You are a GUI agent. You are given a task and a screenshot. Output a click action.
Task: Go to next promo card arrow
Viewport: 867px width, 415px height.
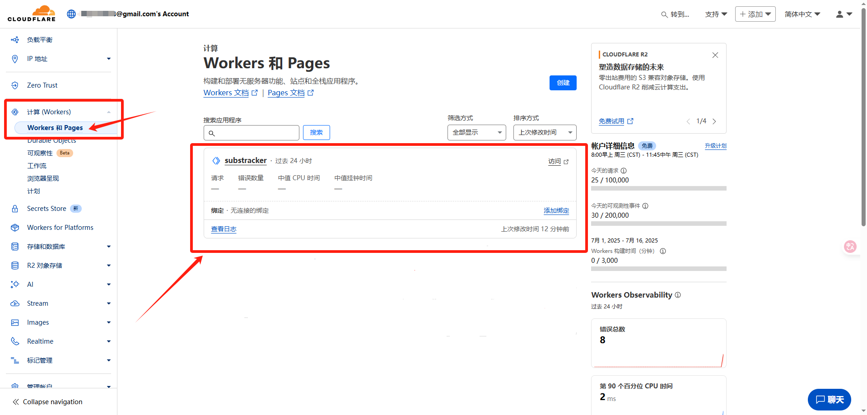point(714,121)
